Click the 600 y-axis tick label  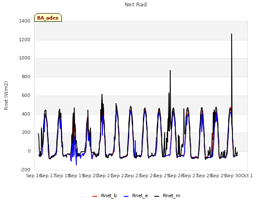tap(26, 95)
